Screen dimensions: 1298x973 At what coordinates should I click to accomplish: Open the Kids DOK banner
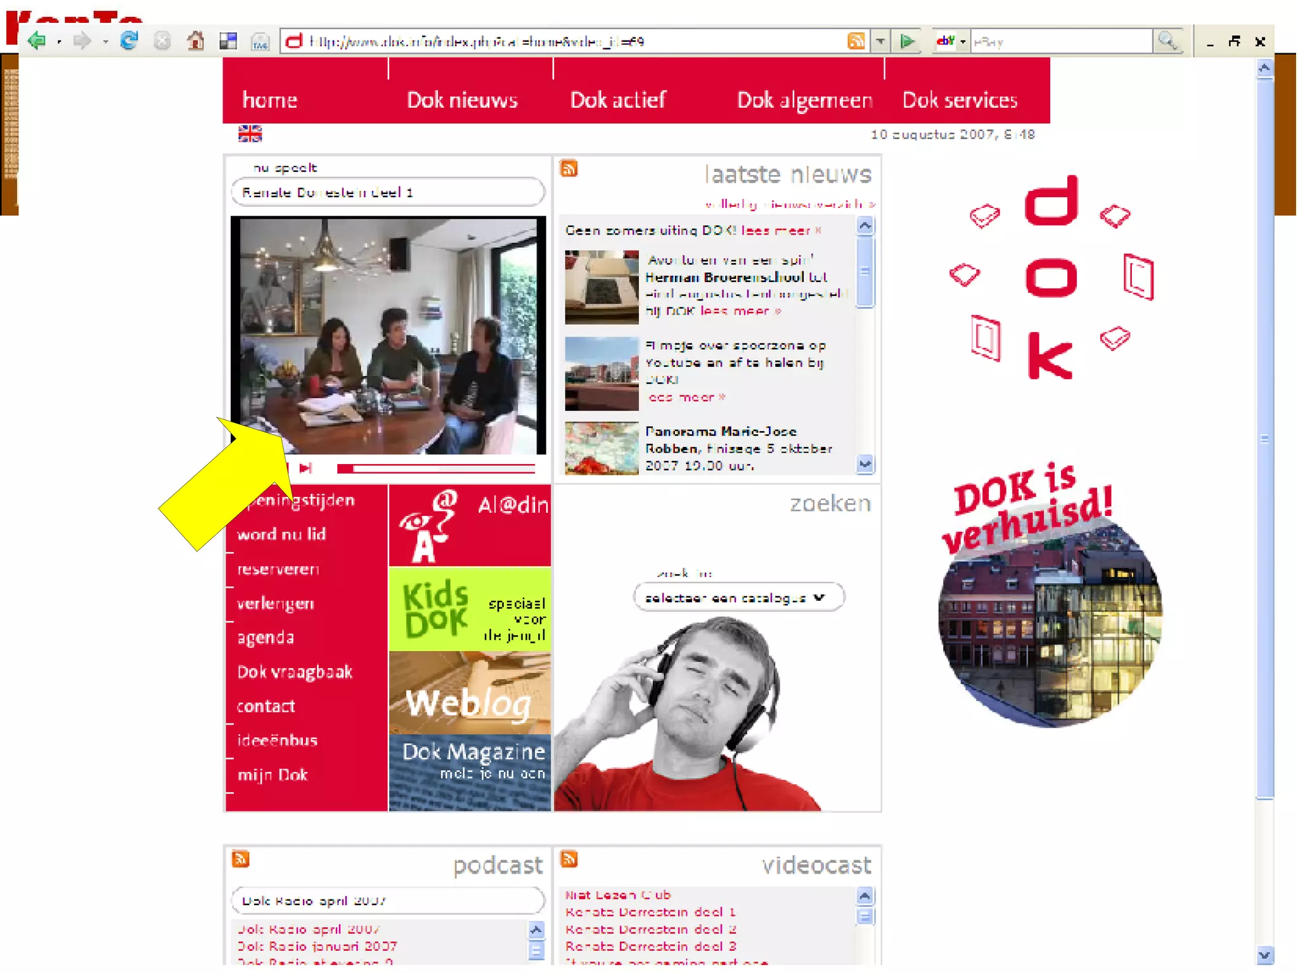[x=470, y=609]
